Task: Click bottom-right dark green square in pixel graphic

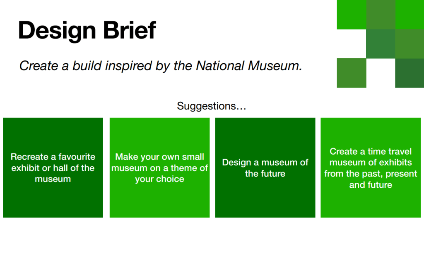Action: [x=410, y=73]
